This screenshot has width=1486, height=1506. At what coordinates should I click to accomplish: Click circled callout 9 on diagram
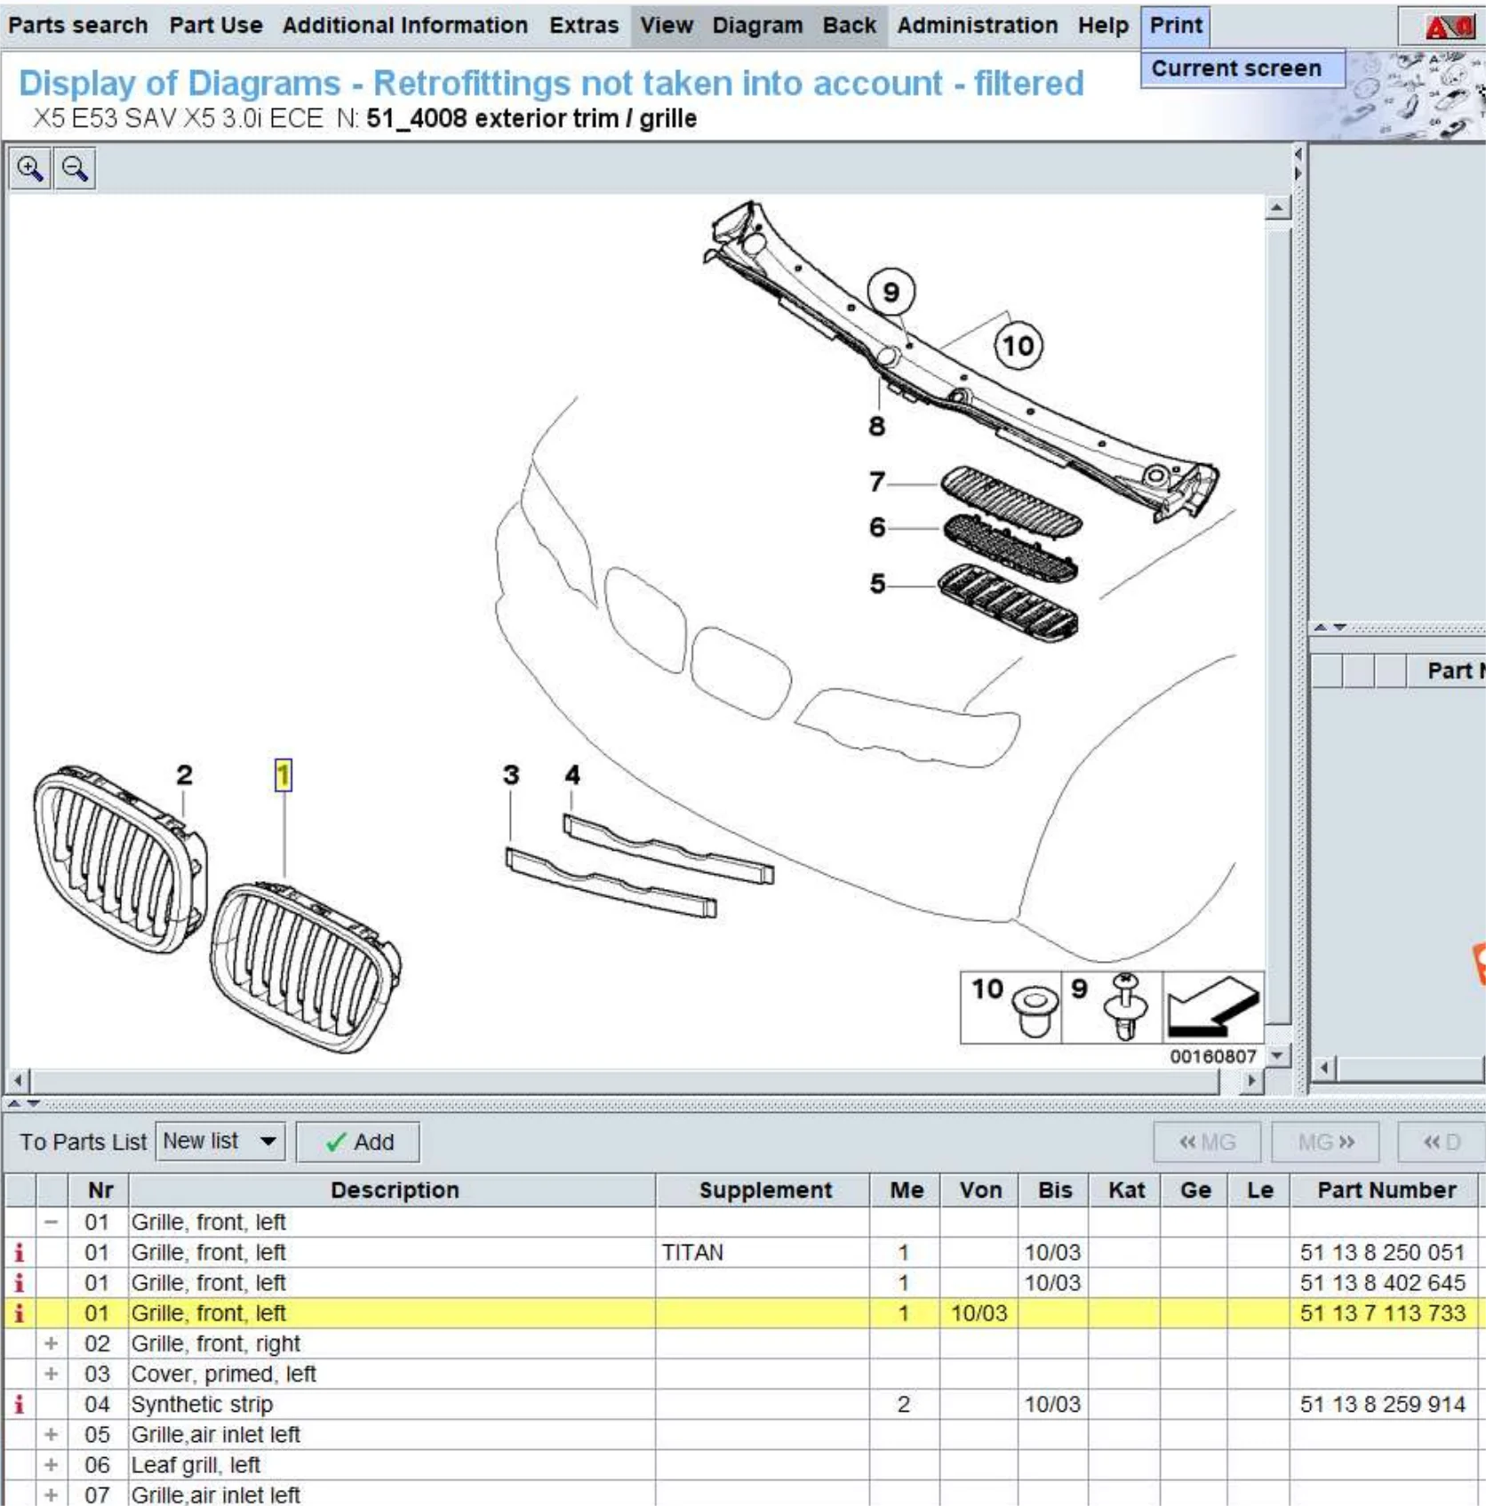coord(891,292)
